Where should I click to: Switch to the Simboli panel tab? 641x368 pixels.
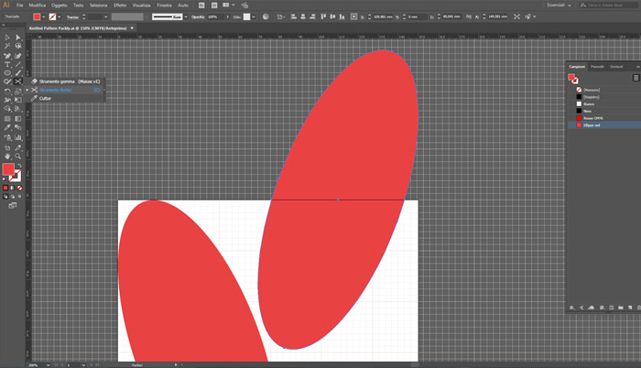coord(616,67)
